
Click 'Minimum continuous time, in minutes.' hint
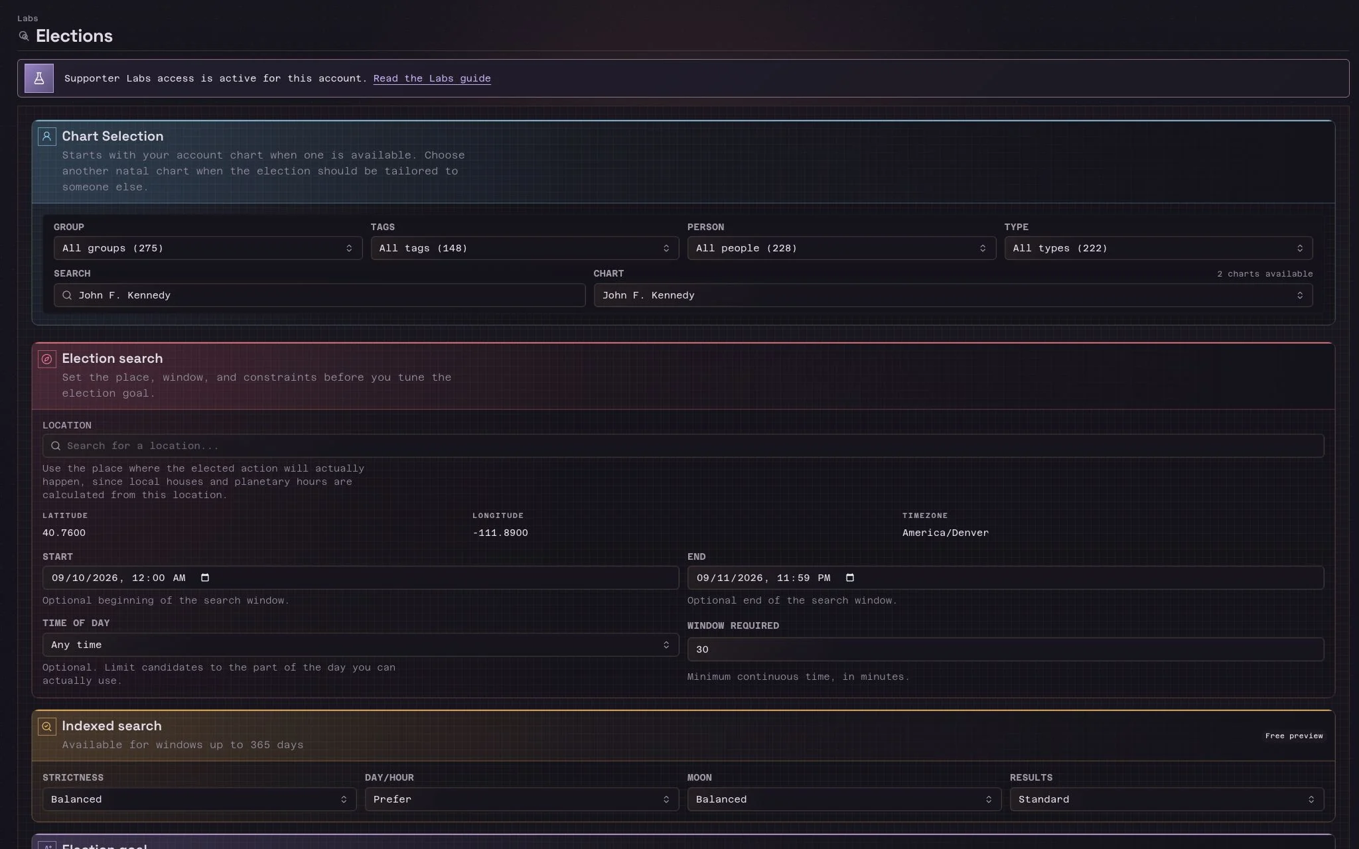[798, 677]
